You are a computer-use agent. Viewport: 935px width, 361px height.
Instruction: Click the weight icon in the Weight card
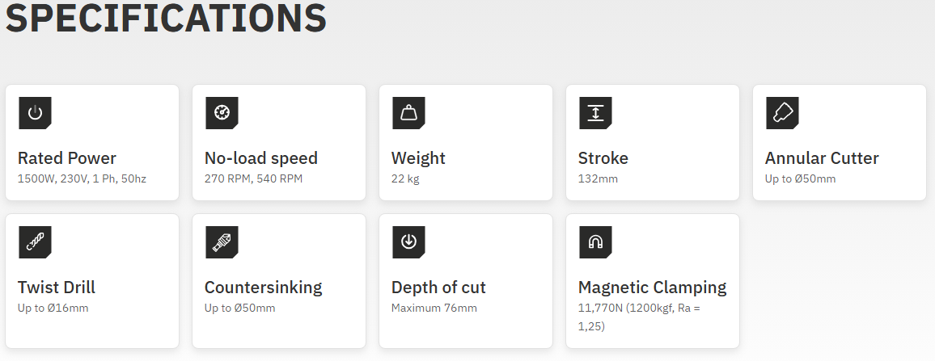[x=408, y=113]
